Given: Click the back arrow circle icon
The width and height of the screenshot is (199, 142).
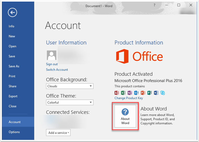Looking at the screenshot, I should coord(12,12).
